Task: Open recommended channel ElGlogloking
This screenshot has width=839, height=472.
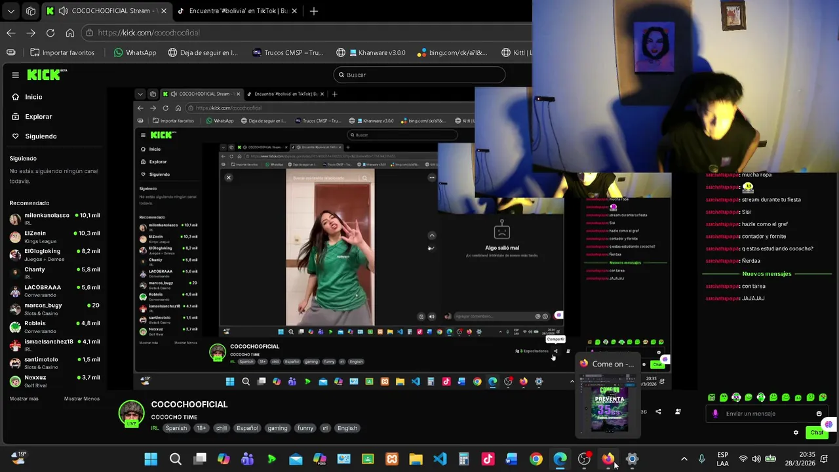Action: click(x=54, y=254)
